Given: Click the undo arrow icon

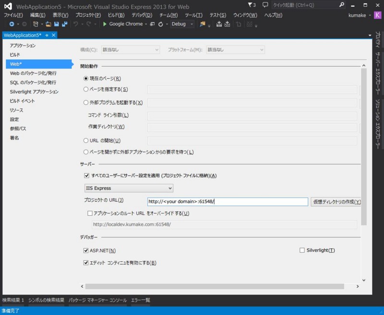Looking at the screenshot, I should coord(76,24).
